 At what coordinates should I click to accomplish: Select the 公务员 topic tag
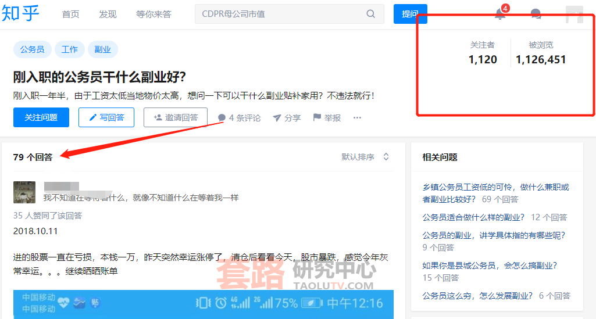click(x=32, y=49)
